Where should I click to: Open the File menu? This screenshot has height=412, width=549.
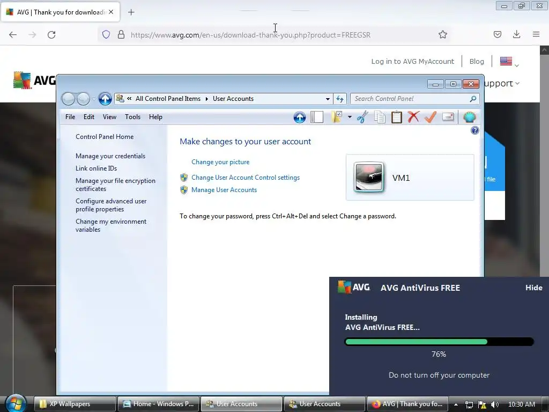pos(70,117)
